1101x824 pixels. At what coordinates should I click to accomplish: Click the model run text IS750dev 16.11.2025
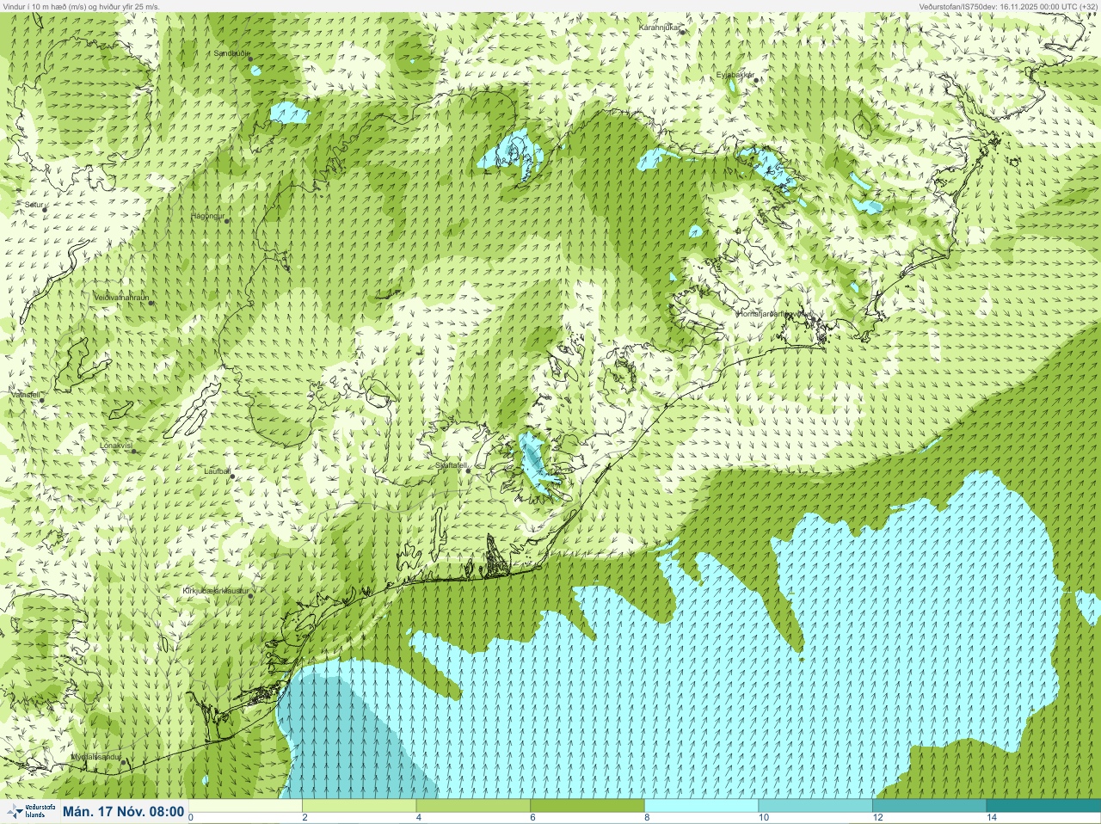point(1008,6)
